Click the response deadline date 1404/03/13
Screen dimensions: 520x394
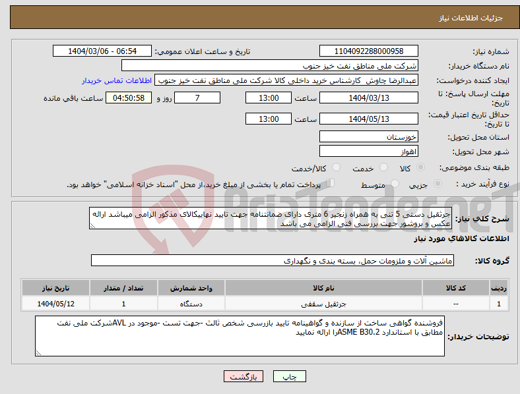[368, 98]
